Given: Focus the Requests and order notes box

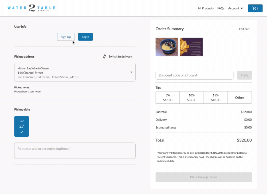Looking at the screenshot, I should tap(75, 151).
